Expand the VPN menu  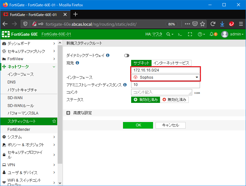tap(29, 165)
